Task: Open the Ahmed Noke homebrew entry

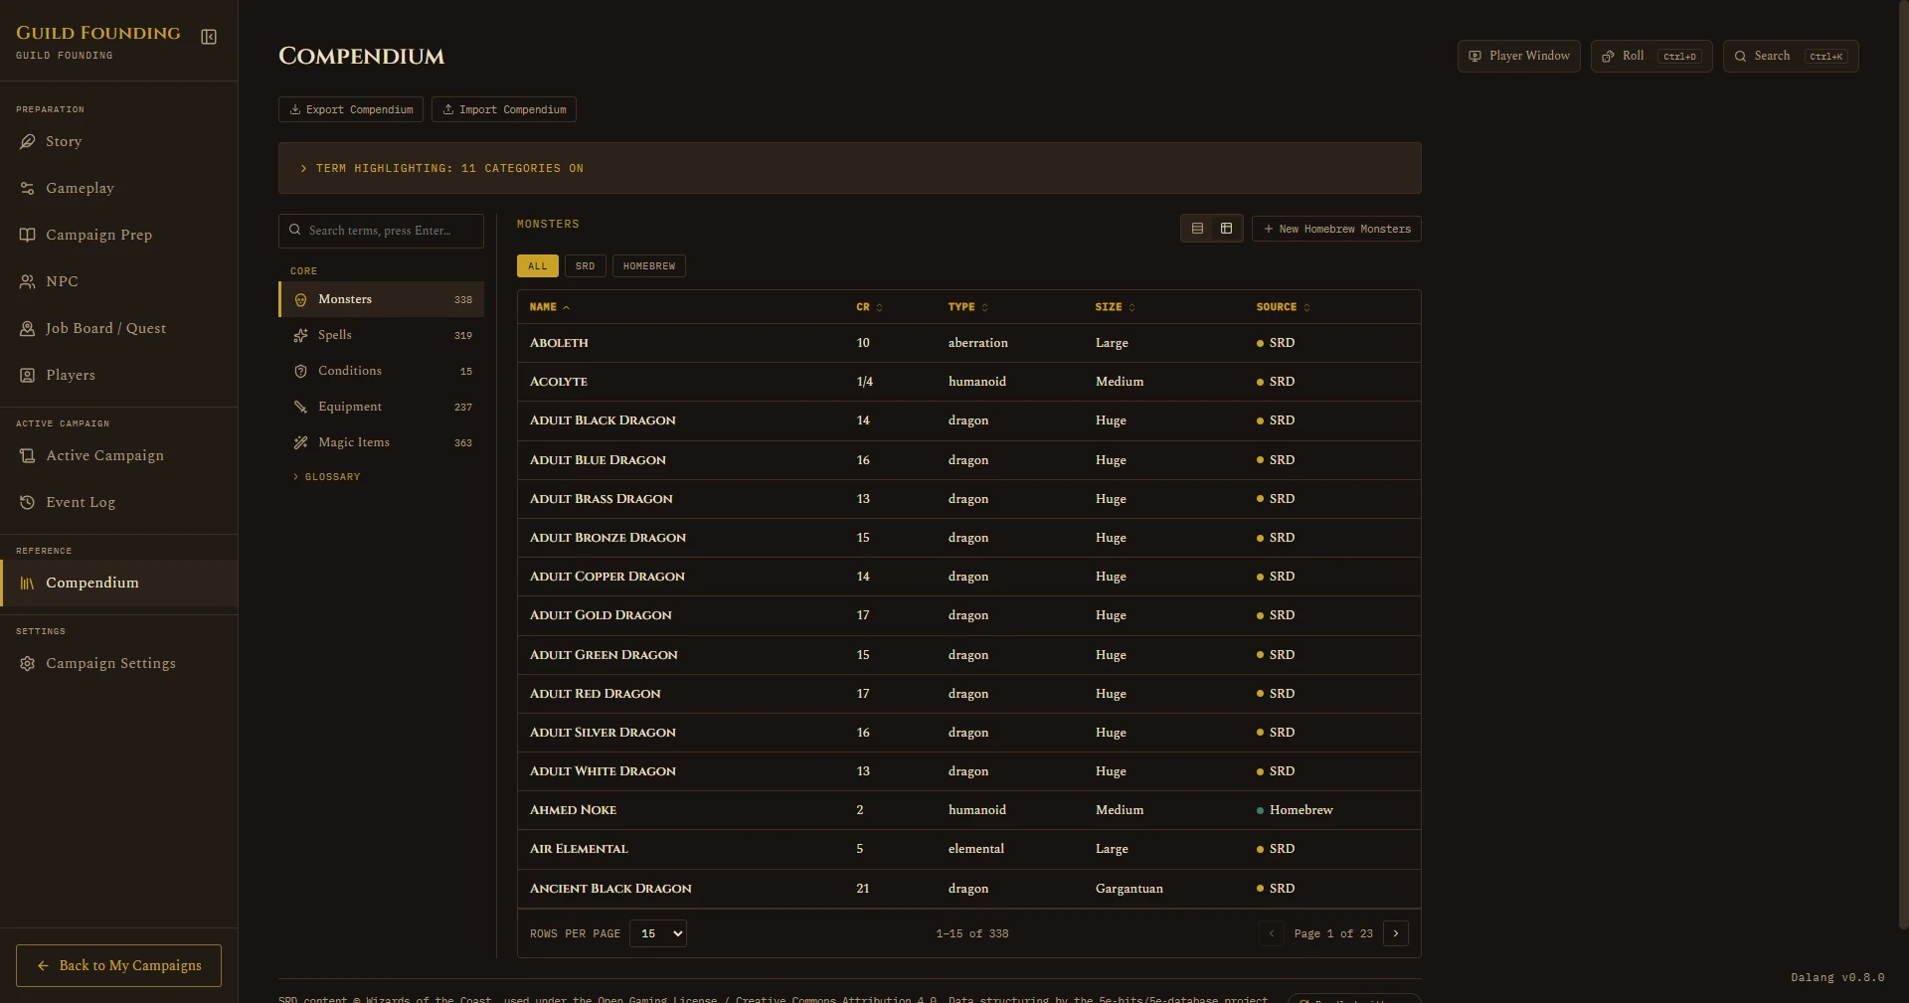Action: [969, 810]
